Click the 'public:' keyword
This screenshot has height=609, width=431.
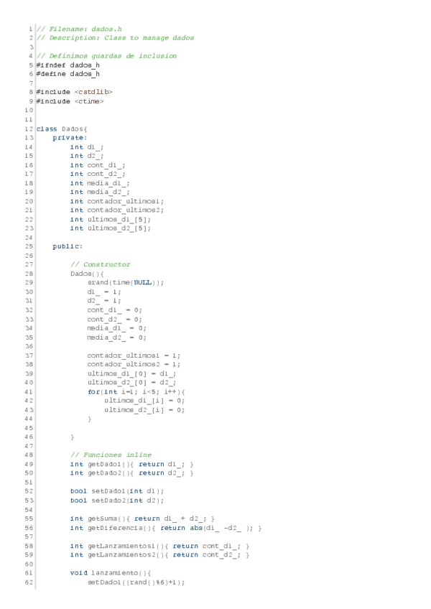pos(68,246)
